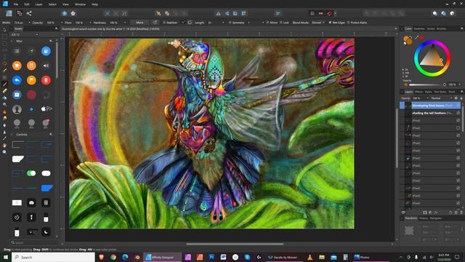Click the camera asset icon
The height and width of the screenshot is (262, 465).
[31, 202]
